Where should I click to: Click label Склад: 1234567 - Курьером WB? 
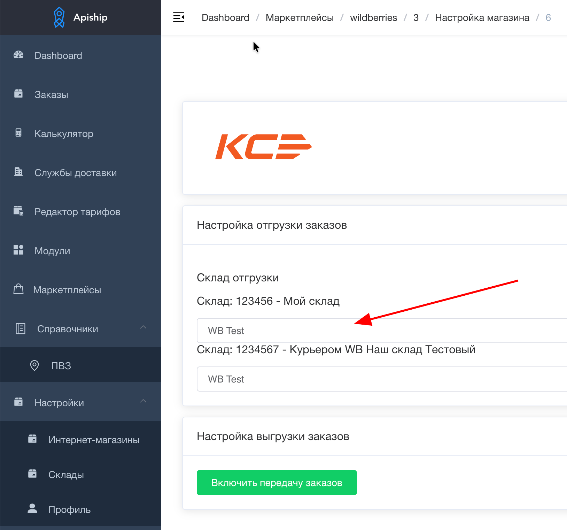[336, 349]
